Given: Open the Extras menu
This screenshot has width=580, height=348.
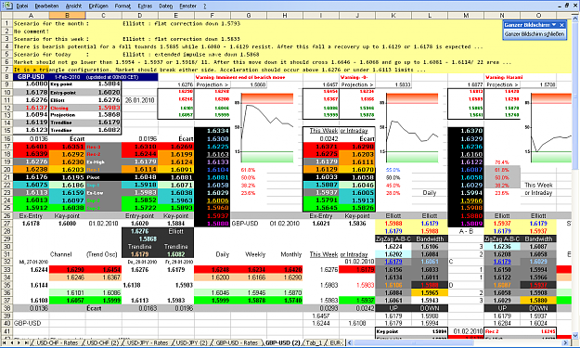Looking at the screenshot, I should coord(145,6).
